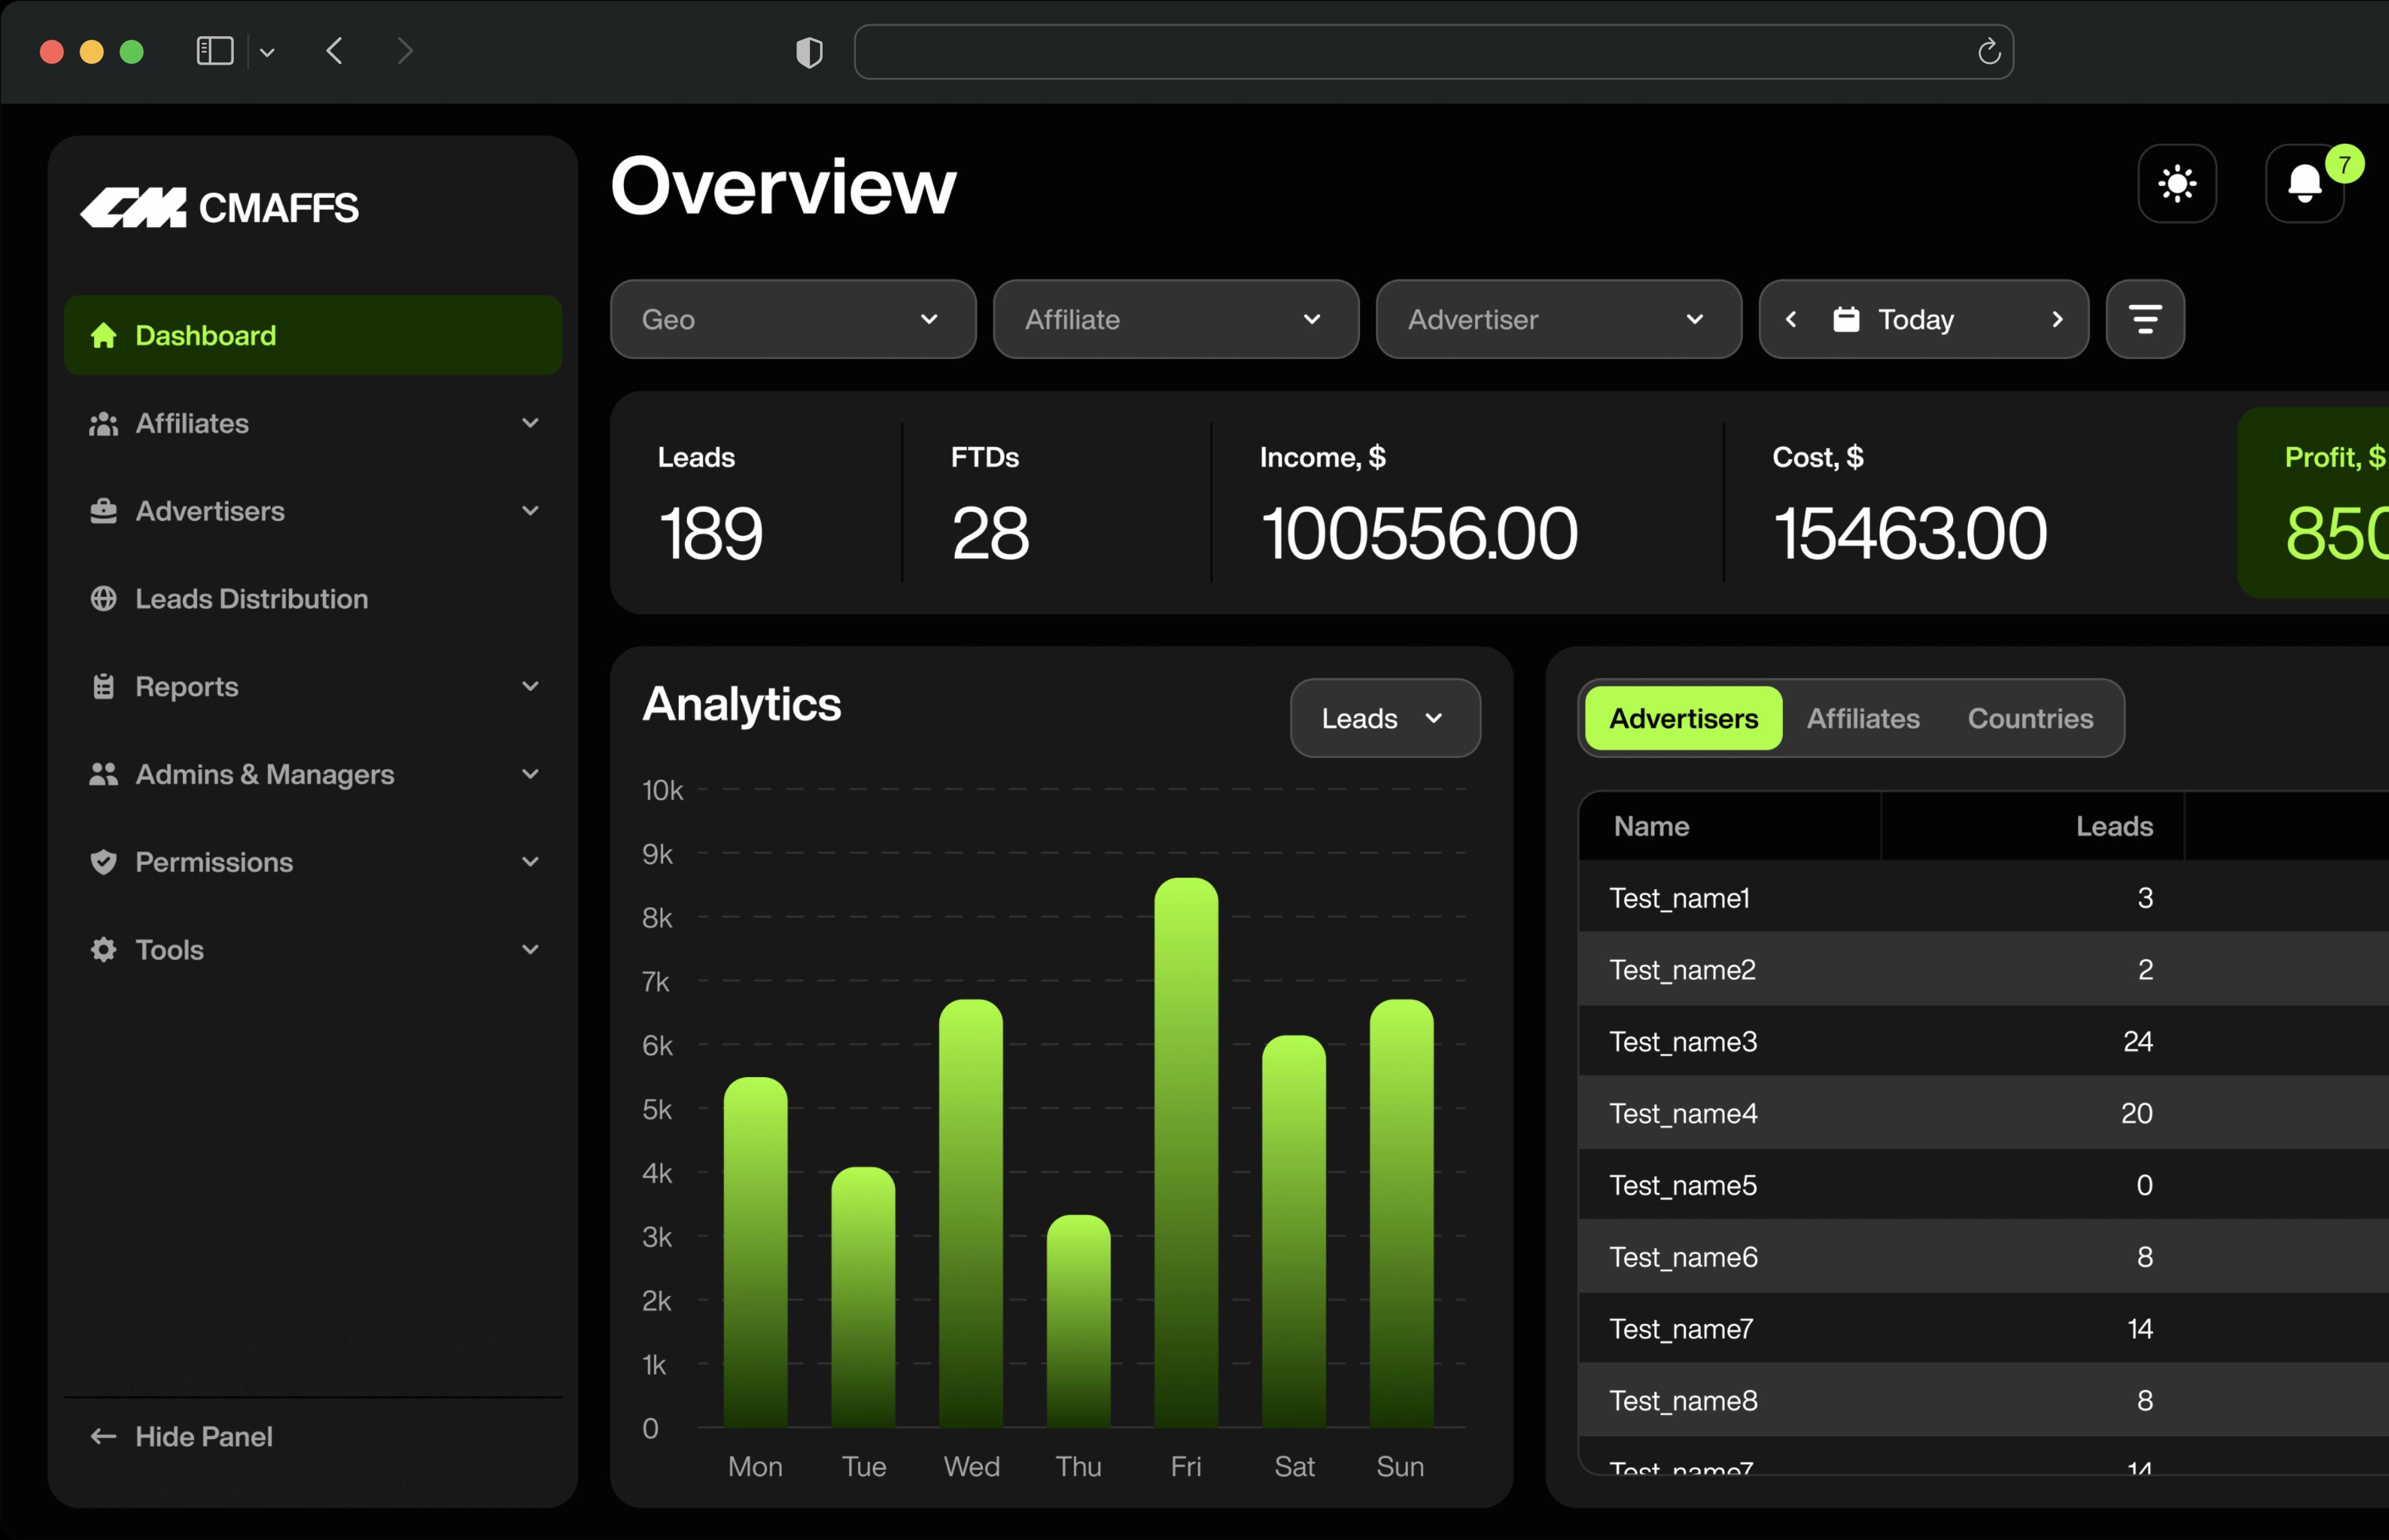Select the Test_name8 row
Image resolution: width=2389 pixels, height=1540 pixels.
tap(1983, 1400)
